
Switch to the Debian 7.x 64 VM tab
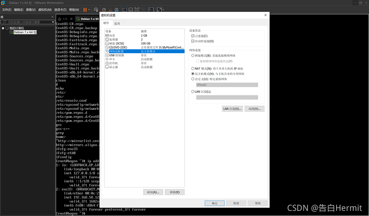(87, 19)
